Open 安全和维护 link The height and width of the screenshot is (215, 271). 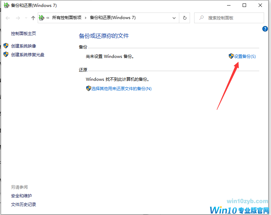pos(21,196)
